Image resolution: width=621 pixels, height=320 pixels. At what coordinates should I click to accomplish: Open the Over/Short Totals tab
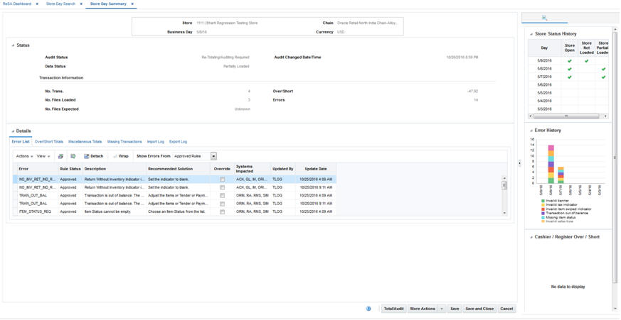pos(48,141)
